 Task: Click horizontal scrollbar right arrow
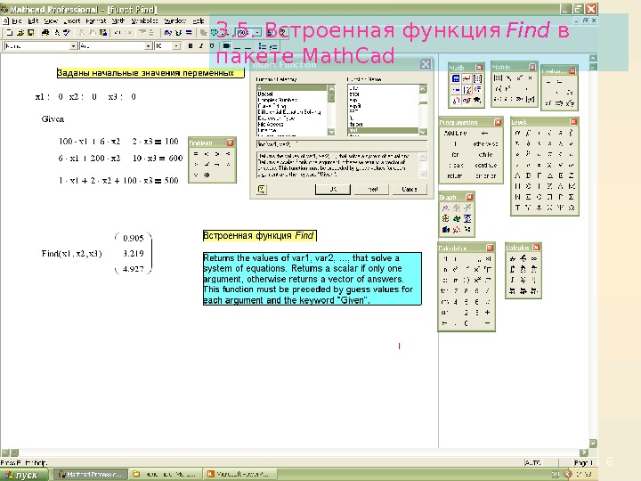(583, 452)
